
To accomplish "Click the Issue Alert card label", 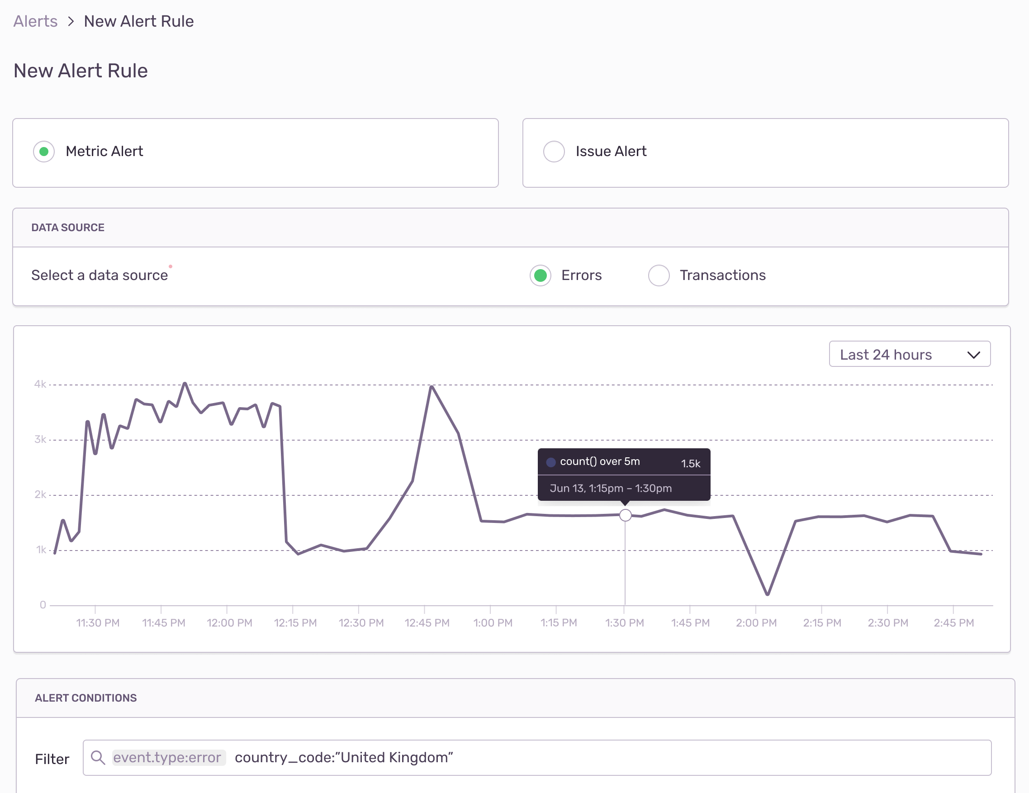I will pyautogui.click(x=611, y=151).
